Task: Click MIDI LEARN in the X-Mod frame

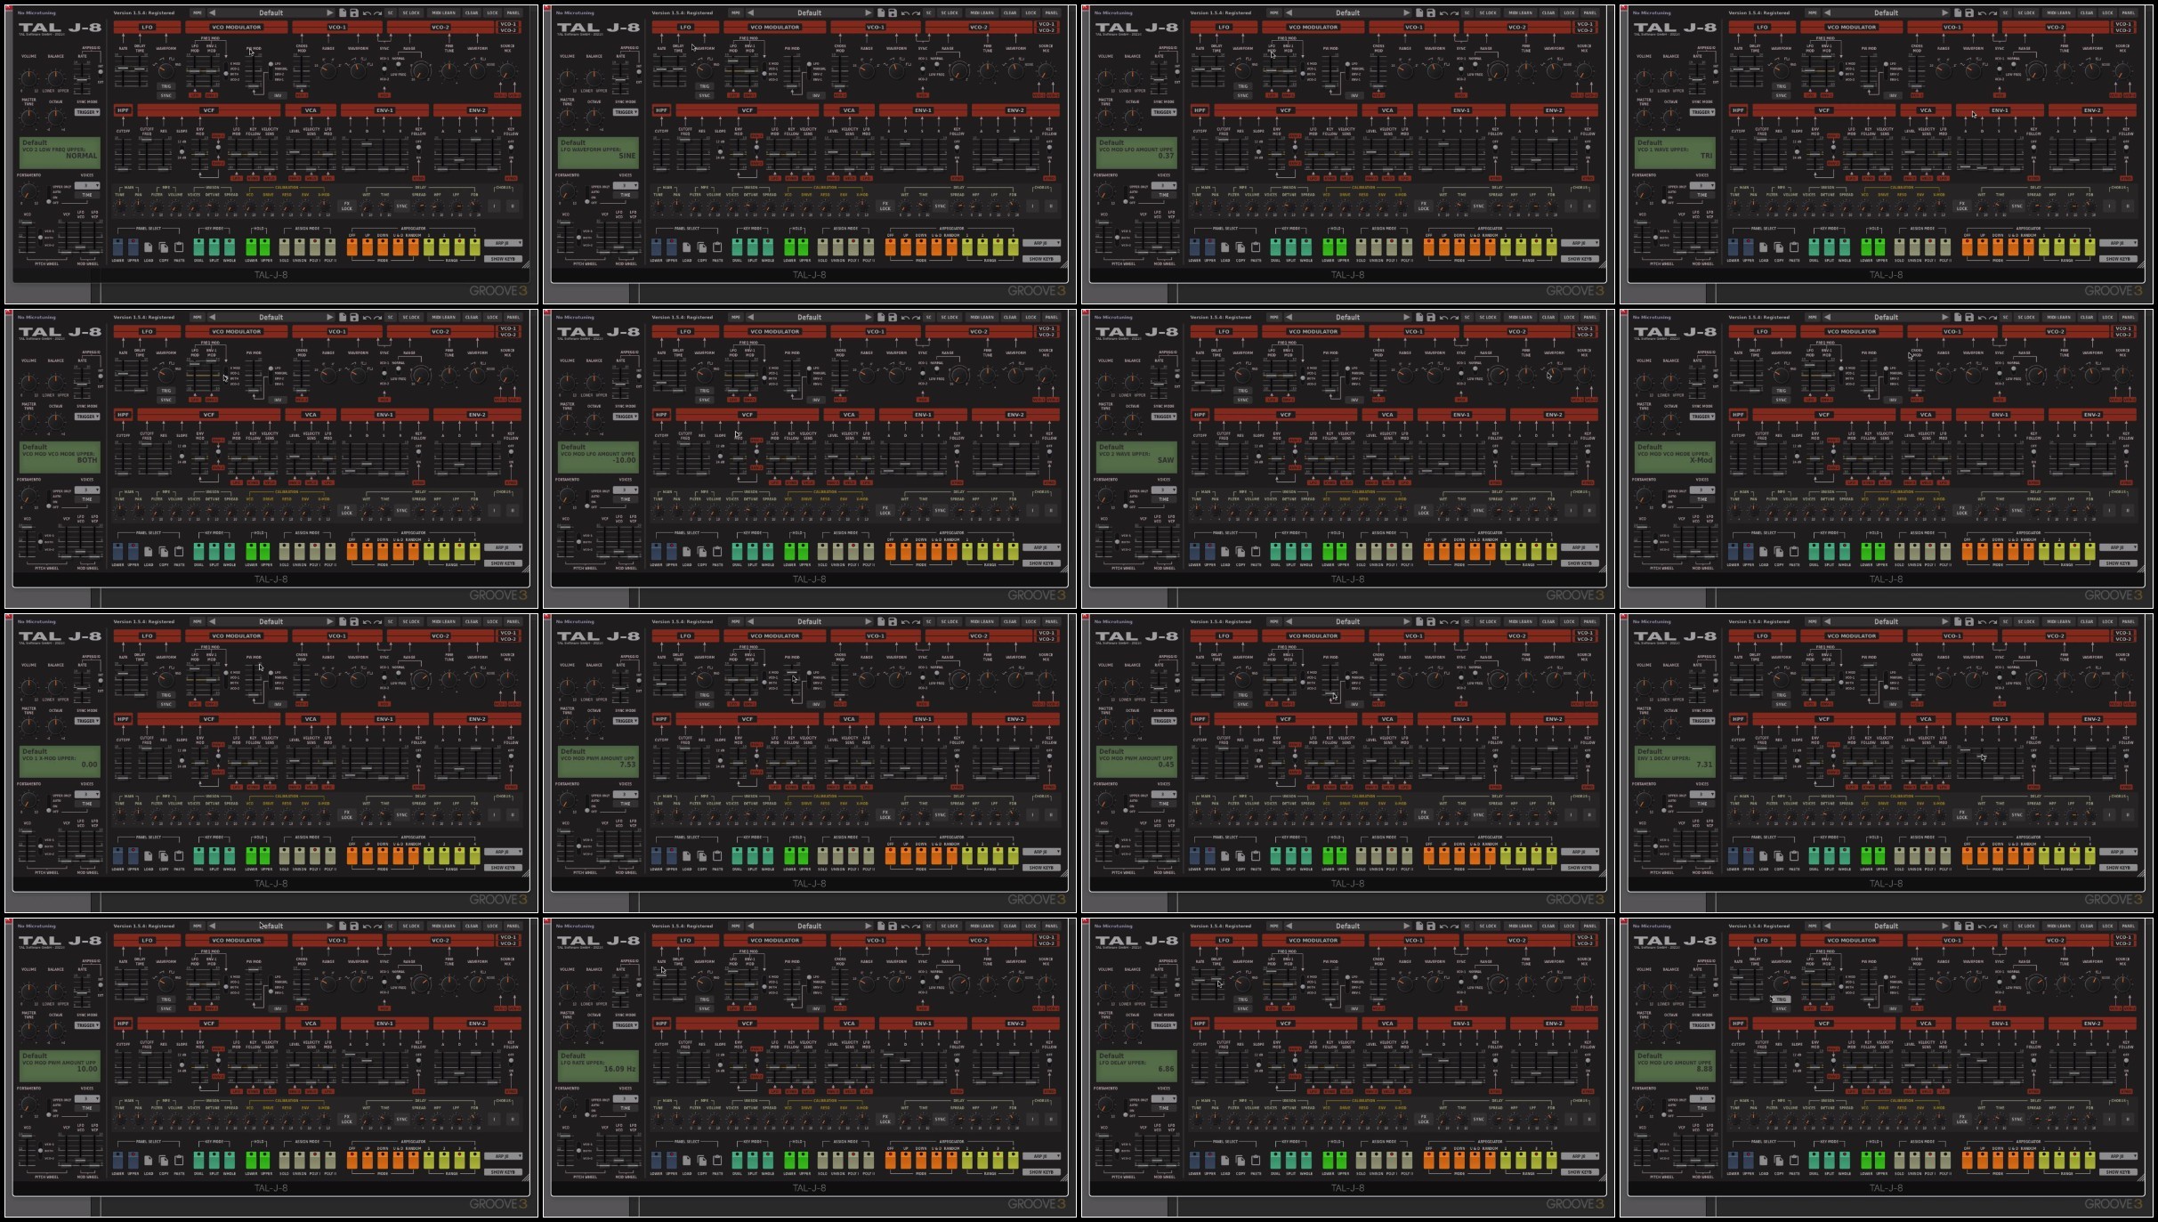Action: coord(2057,318)
